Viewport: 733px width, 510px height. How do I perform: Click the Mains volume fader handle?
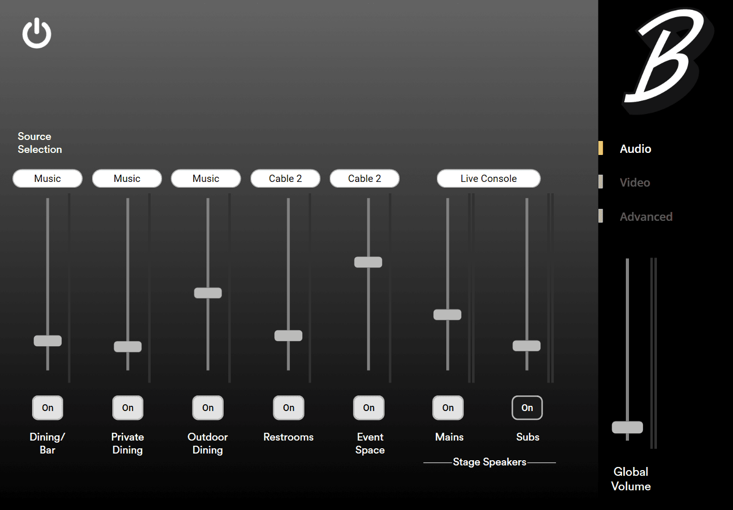point(447,315)
